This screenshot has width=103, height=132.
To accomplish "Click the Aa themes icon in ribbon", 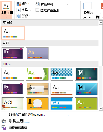I will (x=6, y=6).
